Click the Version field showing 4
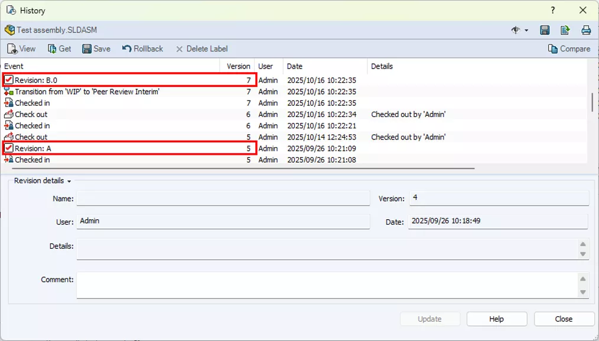 coord(499,198)
